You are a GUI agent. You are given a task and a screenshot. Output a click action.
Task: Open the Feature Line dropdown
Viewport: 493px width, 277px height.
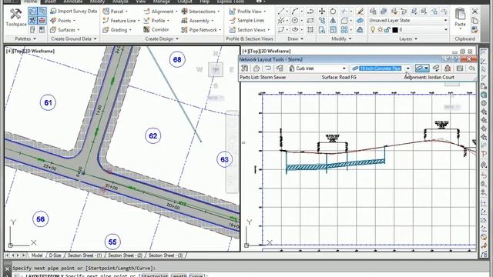click(x=121, y=21)
